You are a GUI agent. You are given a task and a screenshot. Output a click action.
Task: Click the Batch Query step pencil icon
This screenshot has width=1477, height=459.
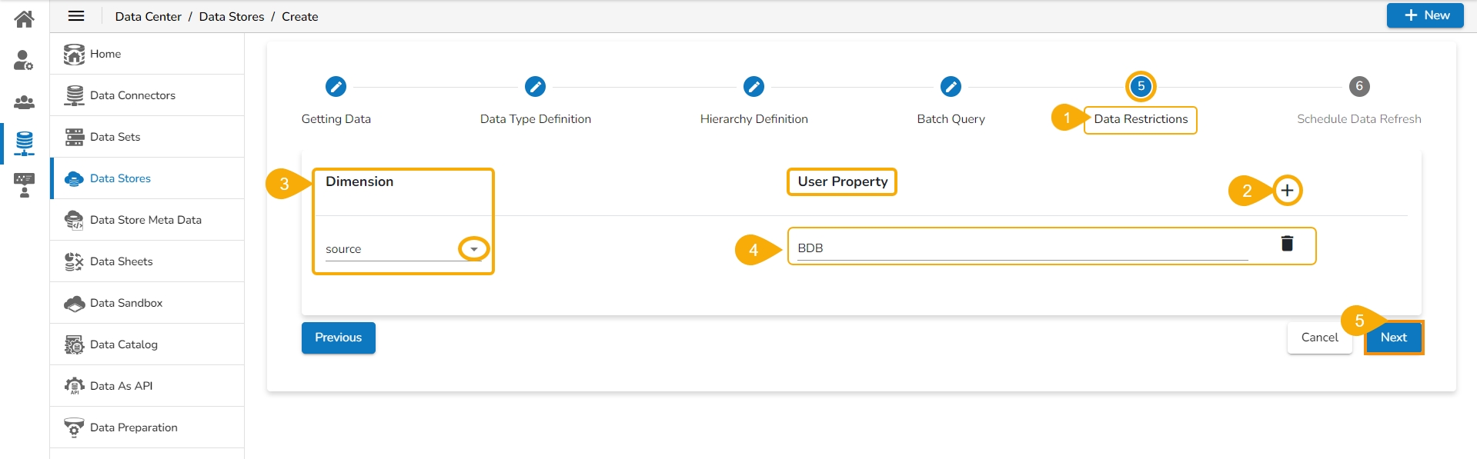coord(951,87)
